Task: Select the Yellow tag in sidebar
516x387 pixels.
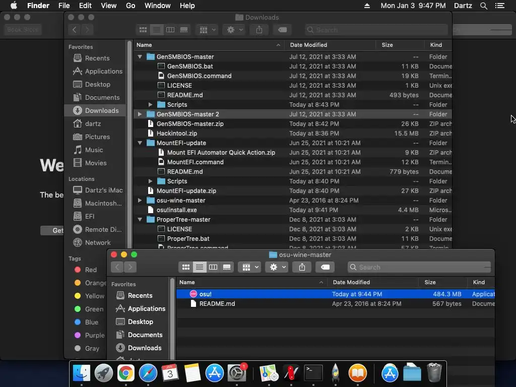Action: (x=86, y=296)
